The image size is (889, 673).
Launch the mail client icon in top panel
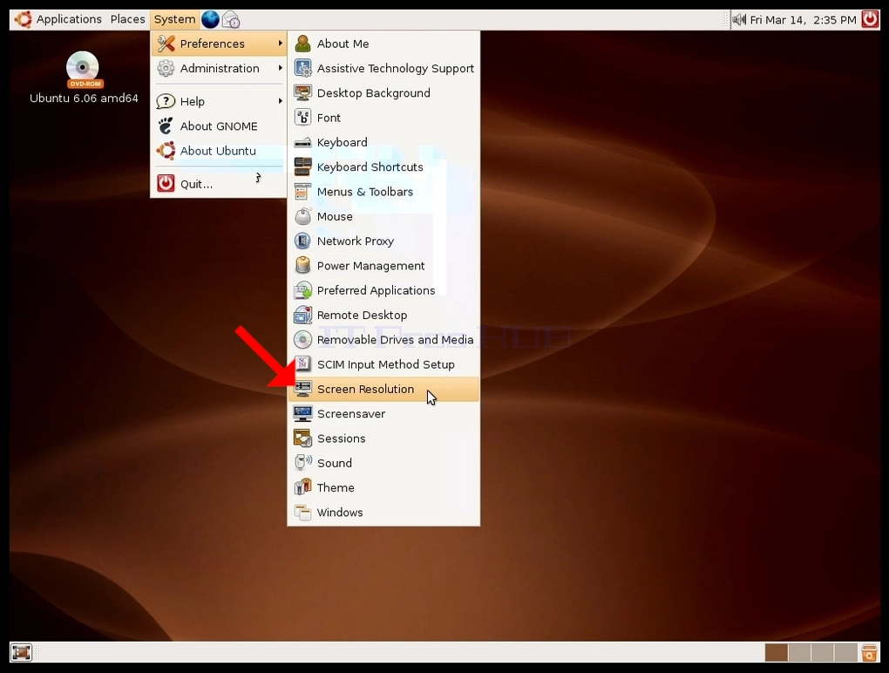(x=231, y=20)
